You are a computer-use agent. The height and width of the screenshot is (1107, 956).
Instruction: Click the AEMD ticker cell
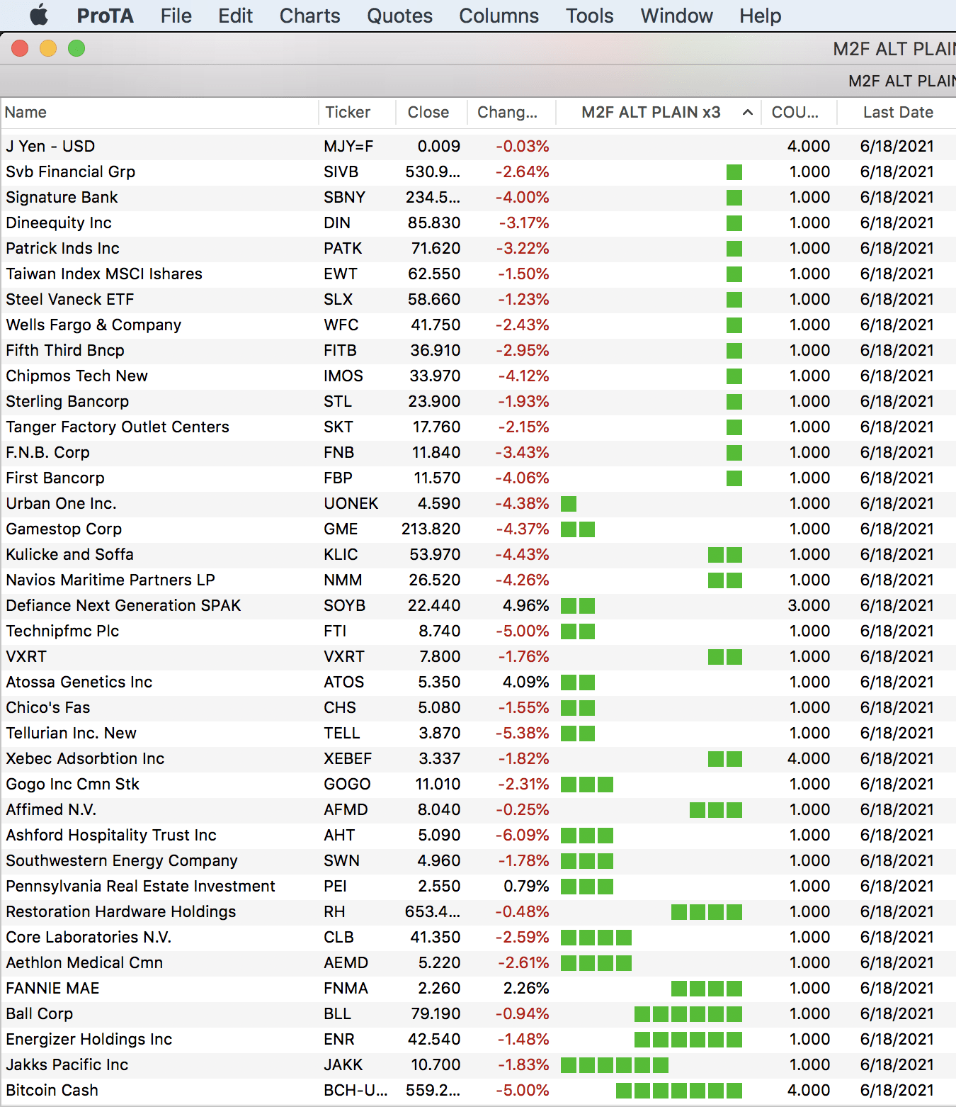(x=346, y=962)
